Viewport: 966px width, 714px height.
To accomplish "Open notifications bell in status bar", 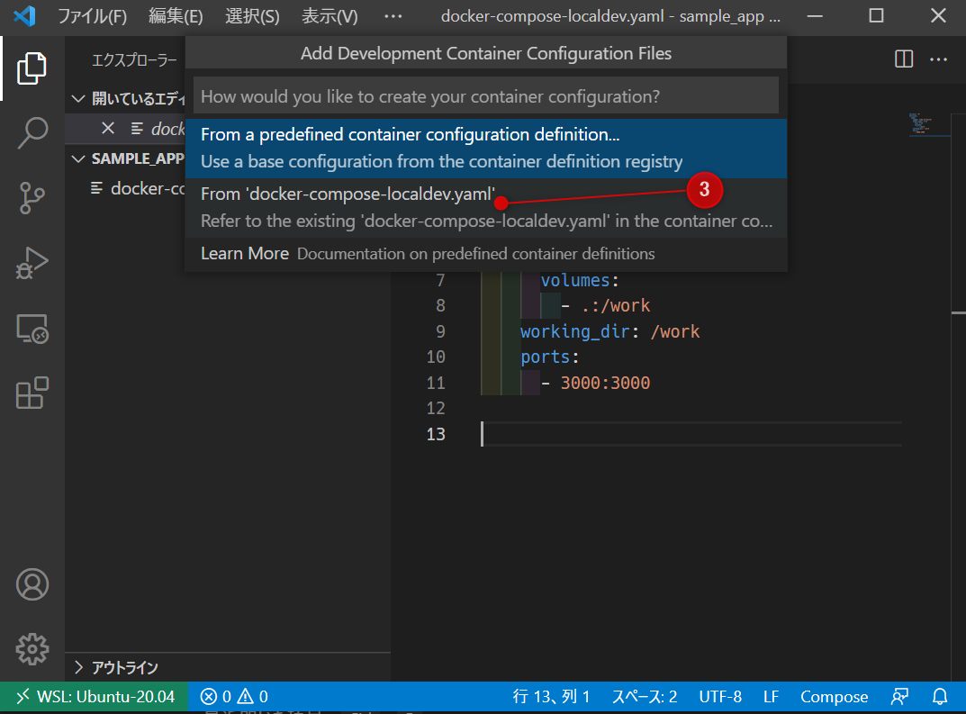I will 940,697.
